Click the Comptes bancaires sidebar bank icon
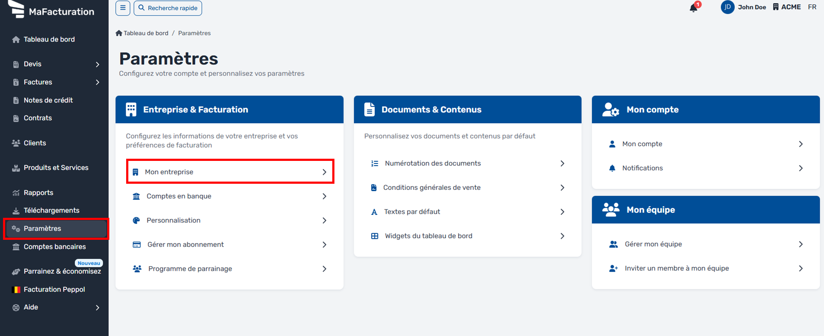The width and height of the screenshot is (824, 336). tap(16, 247)
